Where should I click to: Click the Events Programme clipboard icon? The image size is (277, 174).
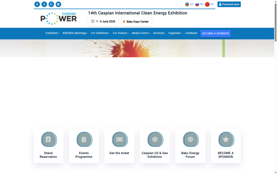(x=84, y=139)
